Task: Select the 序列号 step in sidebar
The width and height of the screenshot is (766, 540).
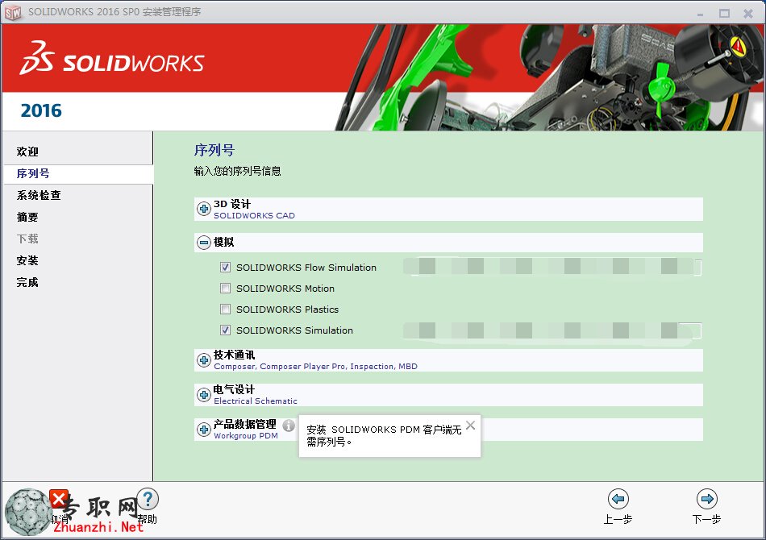Action: [33, 173]
